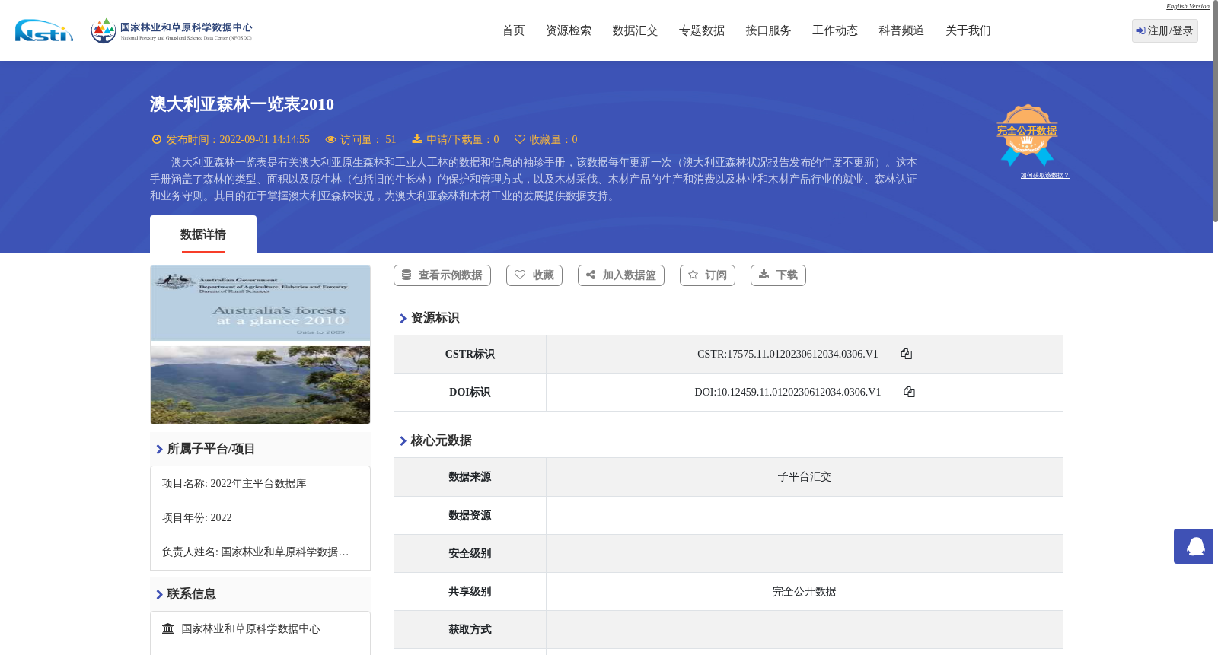The height and width of the screenshot is (655, 1218).
Task: Click the 下载 button
Action: (x=778, y=275)
